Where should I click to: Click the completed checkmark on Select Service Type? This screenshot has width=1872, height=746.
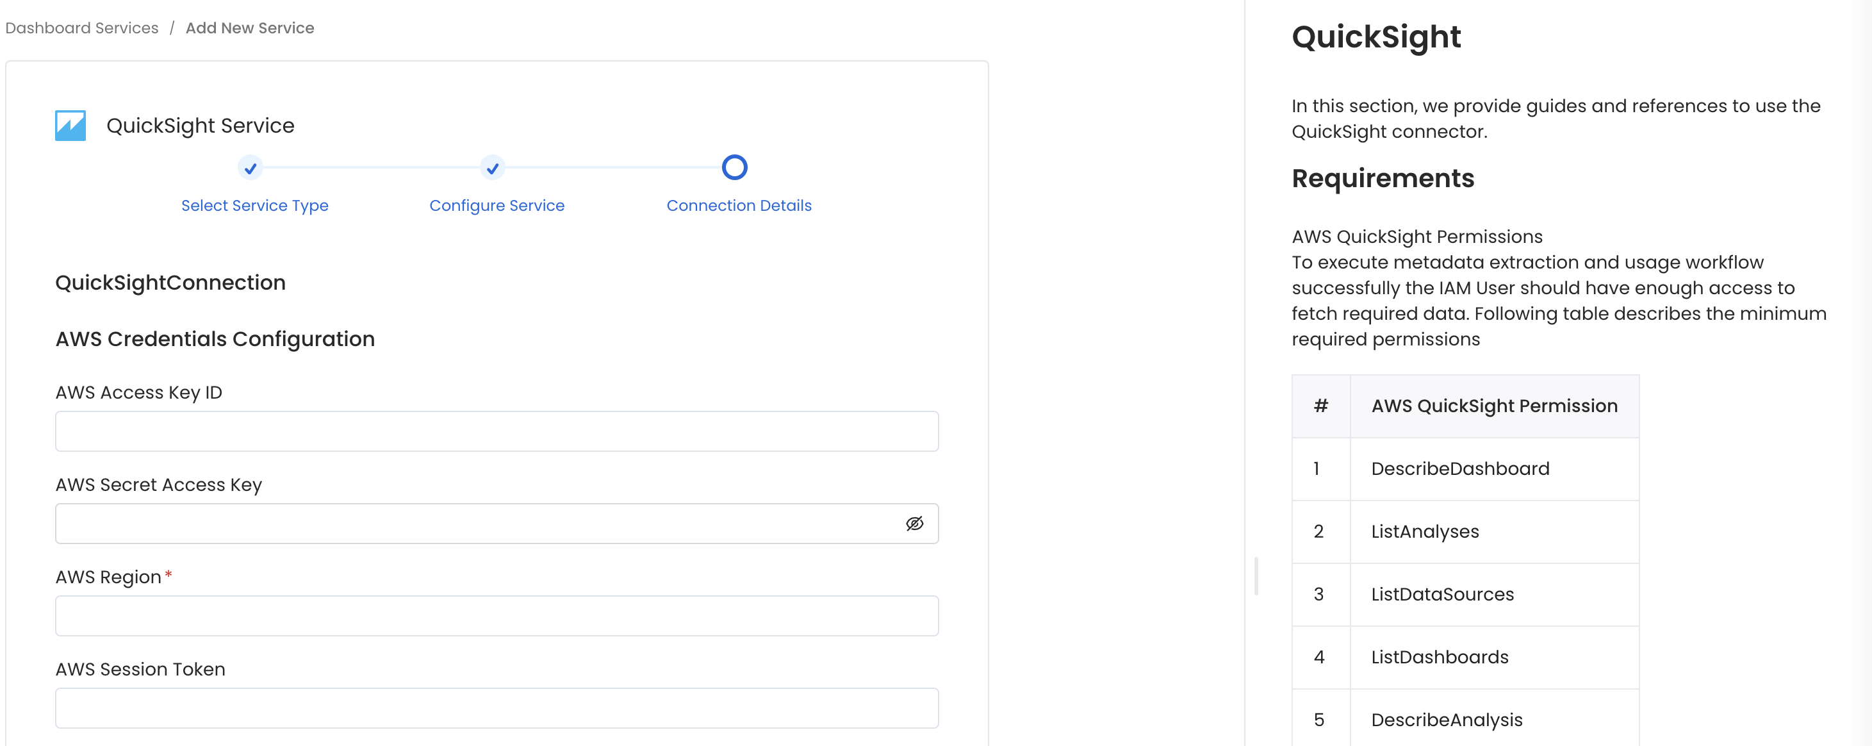point(250,168)
